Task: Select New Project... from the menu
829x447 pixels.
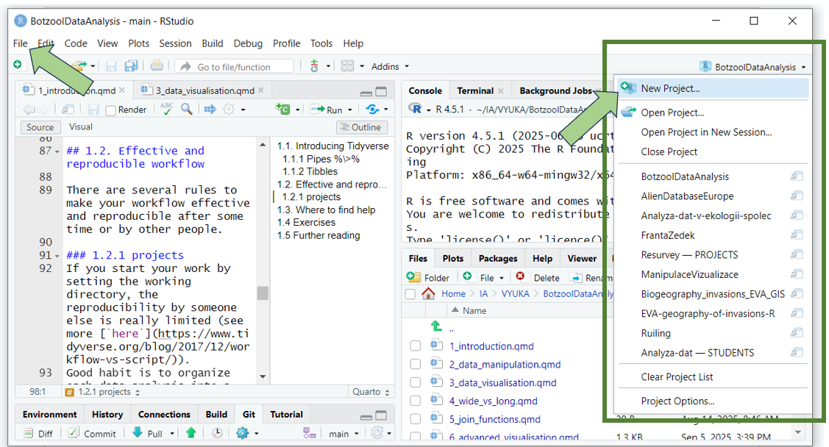Action: [x=670, y=88]
